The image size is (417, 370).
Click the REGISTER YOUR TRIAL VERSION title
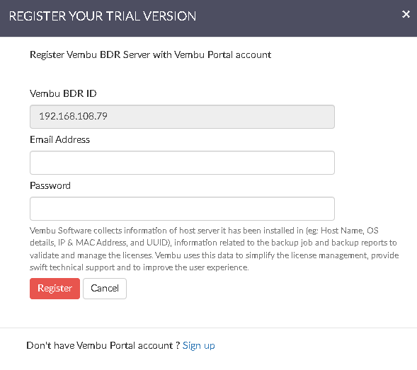[103, 16]
